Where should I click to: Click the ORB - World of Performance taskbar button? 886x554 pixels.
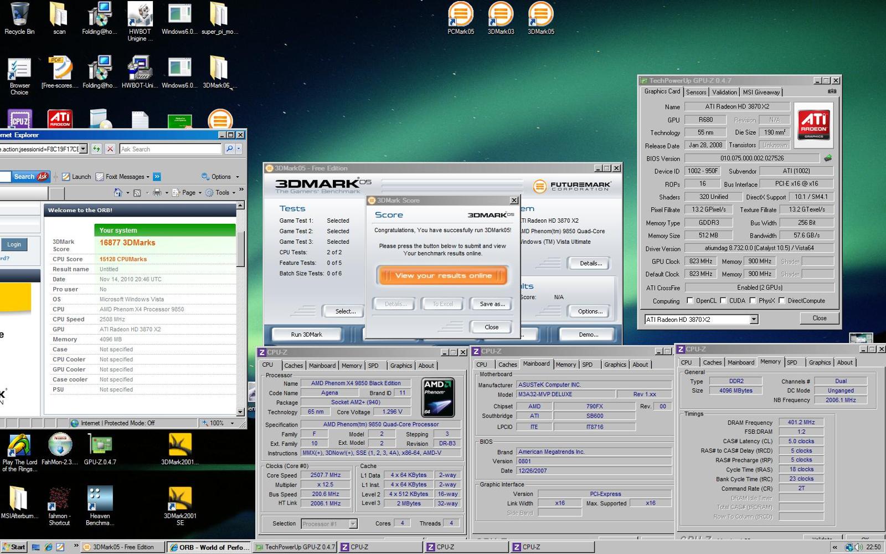click(209, 547)
